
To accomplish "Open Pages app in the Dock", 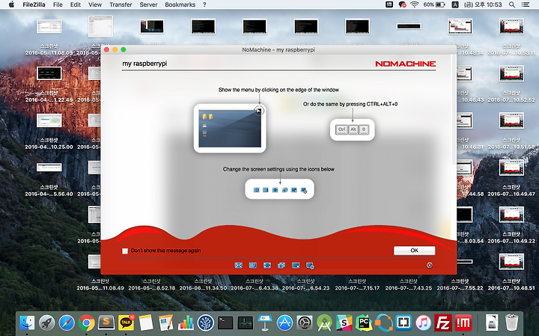I will tap(166, 323).
